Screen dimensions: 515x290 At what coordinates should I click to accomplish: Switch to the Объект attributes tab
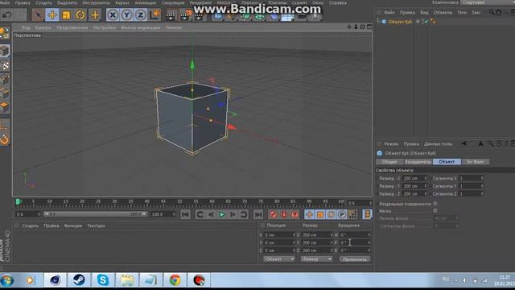tap(447, 162)
